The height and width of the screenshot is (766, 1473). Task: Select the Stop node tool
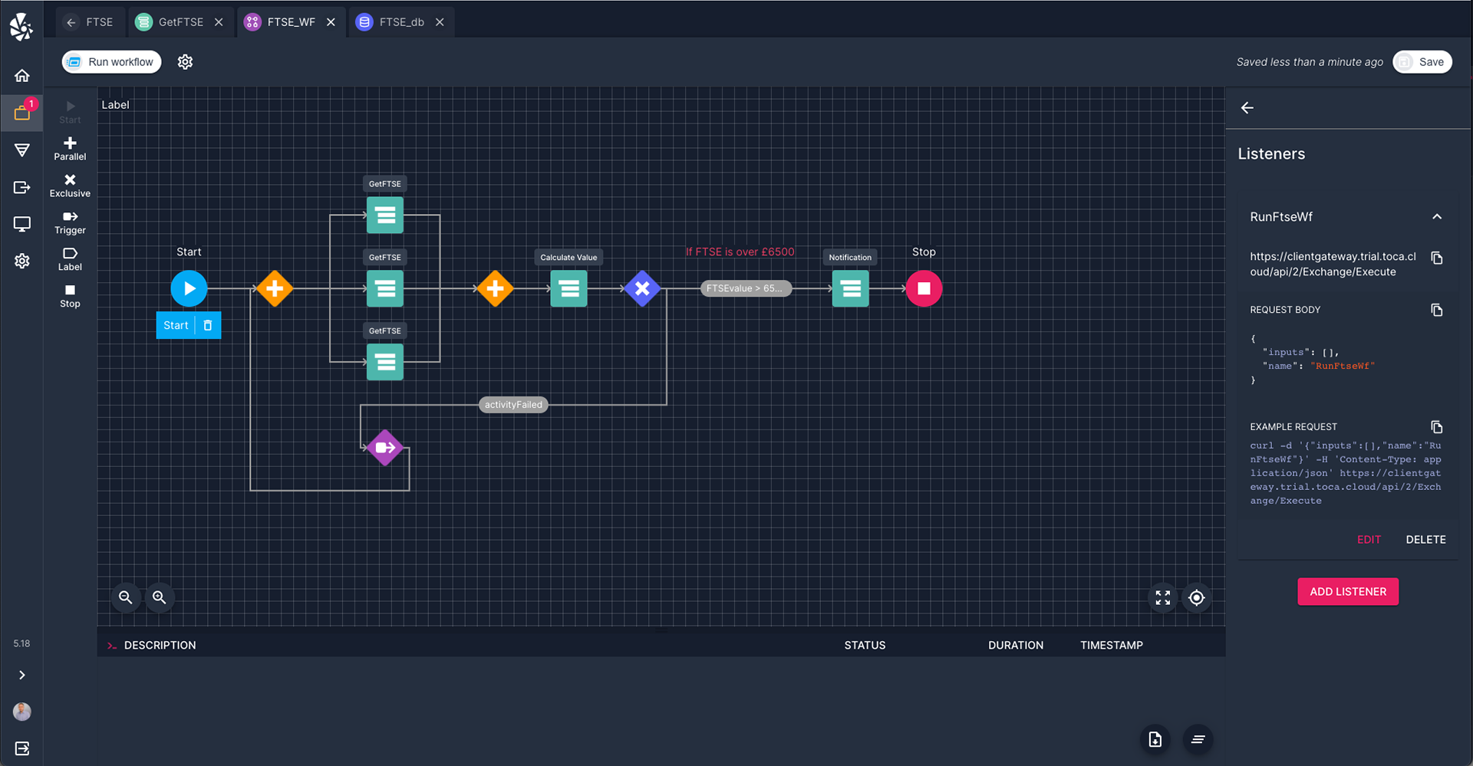(69, 295)
